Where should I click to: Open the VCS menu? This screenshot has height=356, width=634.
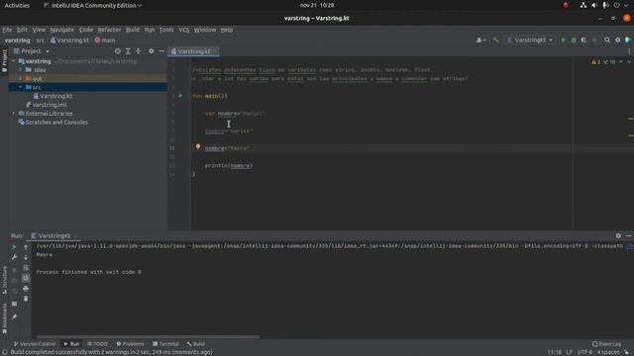coord(183,30)
